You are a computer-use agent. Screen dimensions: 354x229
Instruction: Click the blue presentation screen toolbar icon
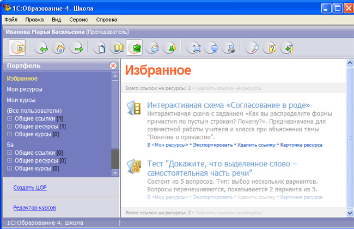pyautogui.click(x=212, y=48)
